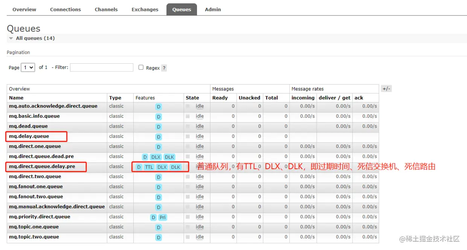
Task: Sort by the incoming rate column header
Action: pyautogui.click(x=303, y=98)
